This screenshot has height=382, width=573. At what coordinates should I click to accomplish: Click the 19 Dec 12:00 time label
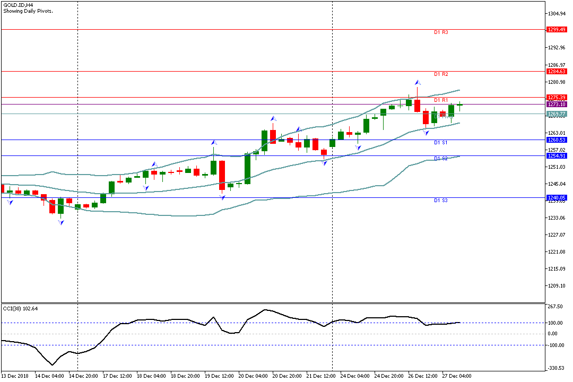click(219, 376)
